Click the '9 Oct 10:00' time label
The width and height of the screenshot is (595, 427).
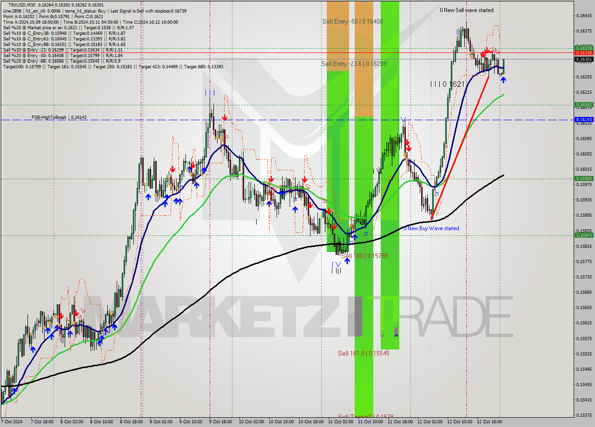191,422
